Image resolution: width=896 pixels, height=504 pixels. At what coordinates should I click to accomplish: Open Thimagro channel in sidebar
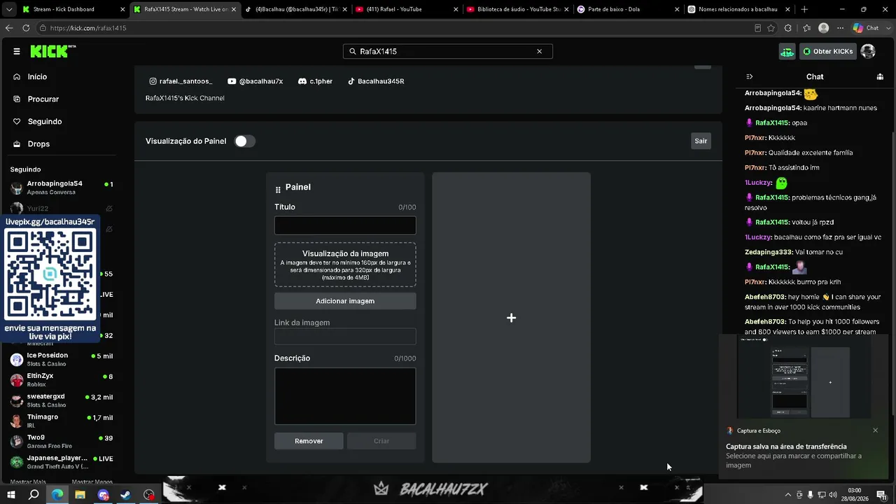tap(62, 421)
